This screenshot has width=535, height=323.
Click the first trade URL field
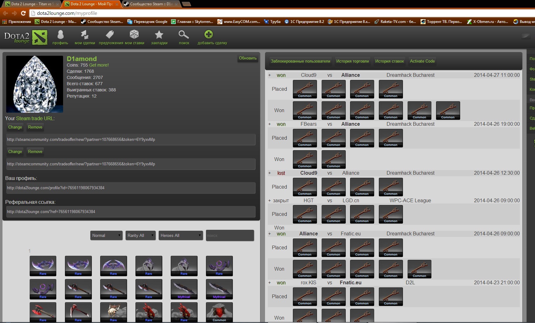(131, 140)
